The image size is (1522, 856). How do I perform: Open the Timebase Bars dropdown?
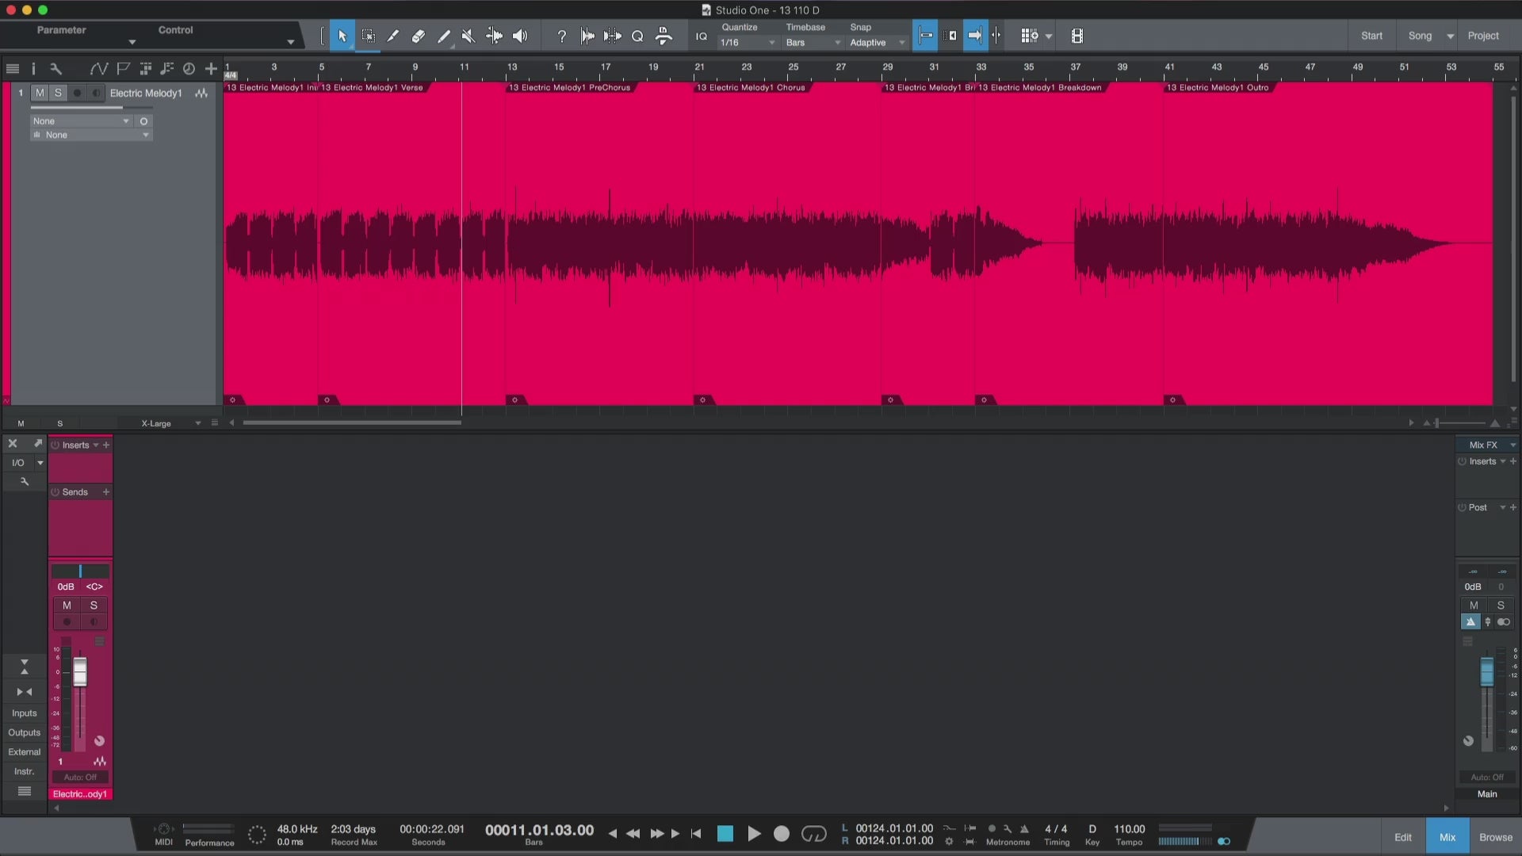click(x=813, y=43)
